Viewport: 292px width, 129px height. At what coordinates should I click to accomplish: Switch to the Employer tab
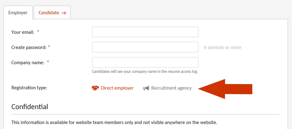click(18, 13)
